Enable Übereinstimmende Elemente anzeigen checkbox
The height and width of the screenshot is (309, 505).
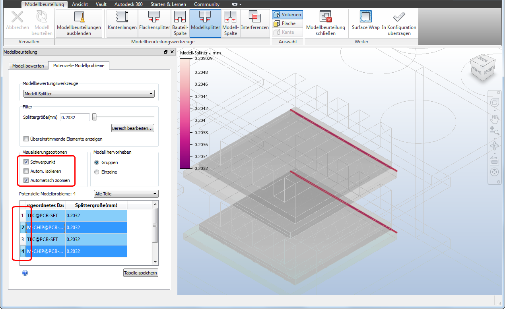[x=26, y=139]
